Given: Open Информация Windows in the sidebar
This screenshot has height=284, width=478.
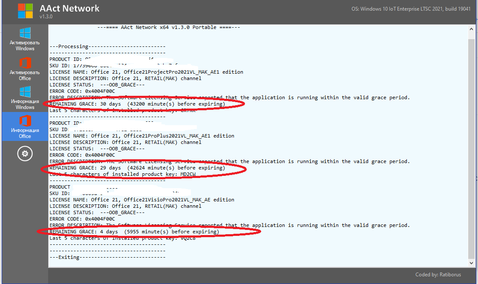Looking at the screenshot, I should click(x=25, y=98).
